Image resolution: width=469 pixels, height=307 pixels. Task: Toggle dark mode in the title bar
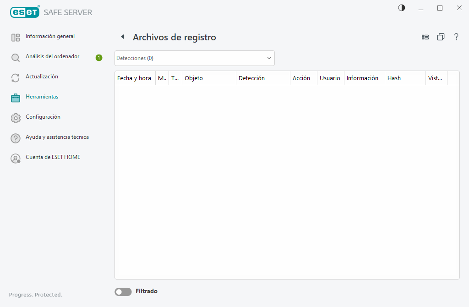click(401, 8)
